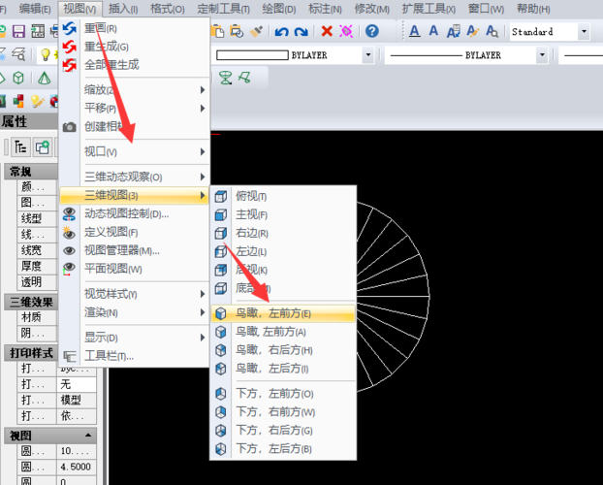Click the 三维效果 section header

pyautogui.click(x=31, y=302)
